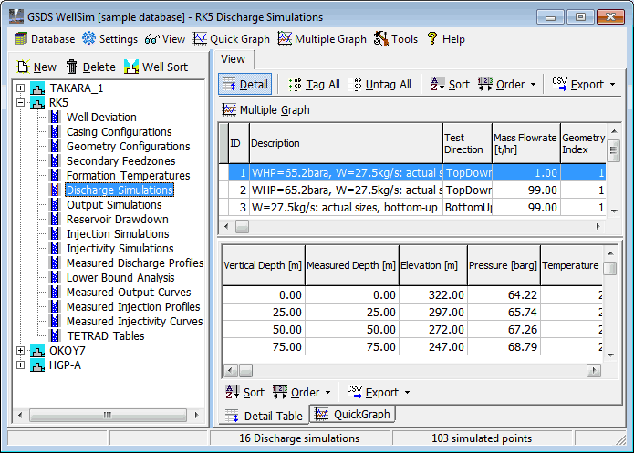
Task: Open the Database menu
Action: [x=45, y=39]
